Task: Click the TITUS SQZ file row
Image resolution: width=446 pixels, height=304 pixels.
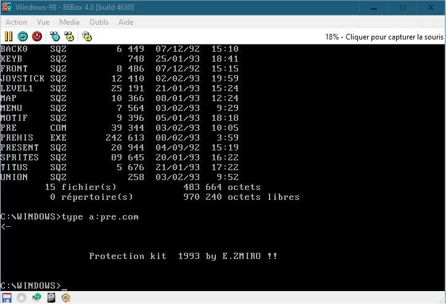Action: (x=120, y=167)
